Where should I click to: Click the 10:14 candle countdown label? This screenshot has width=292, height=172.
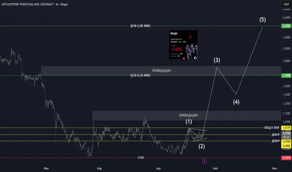286,137
